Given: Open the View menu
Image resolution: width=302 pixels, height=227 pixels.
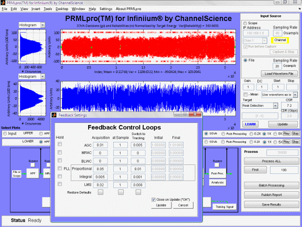Looking at the screenshot, I should pos(24,9).
